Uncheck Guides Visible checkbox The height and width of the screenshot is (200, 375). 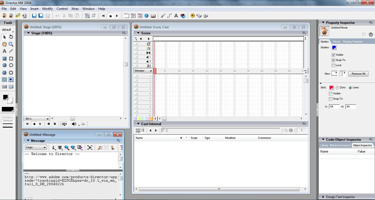[333, 55]
